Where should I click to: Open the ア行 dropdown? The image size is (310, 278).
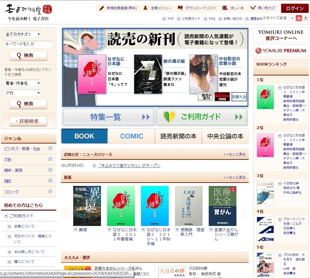(23, 93)
